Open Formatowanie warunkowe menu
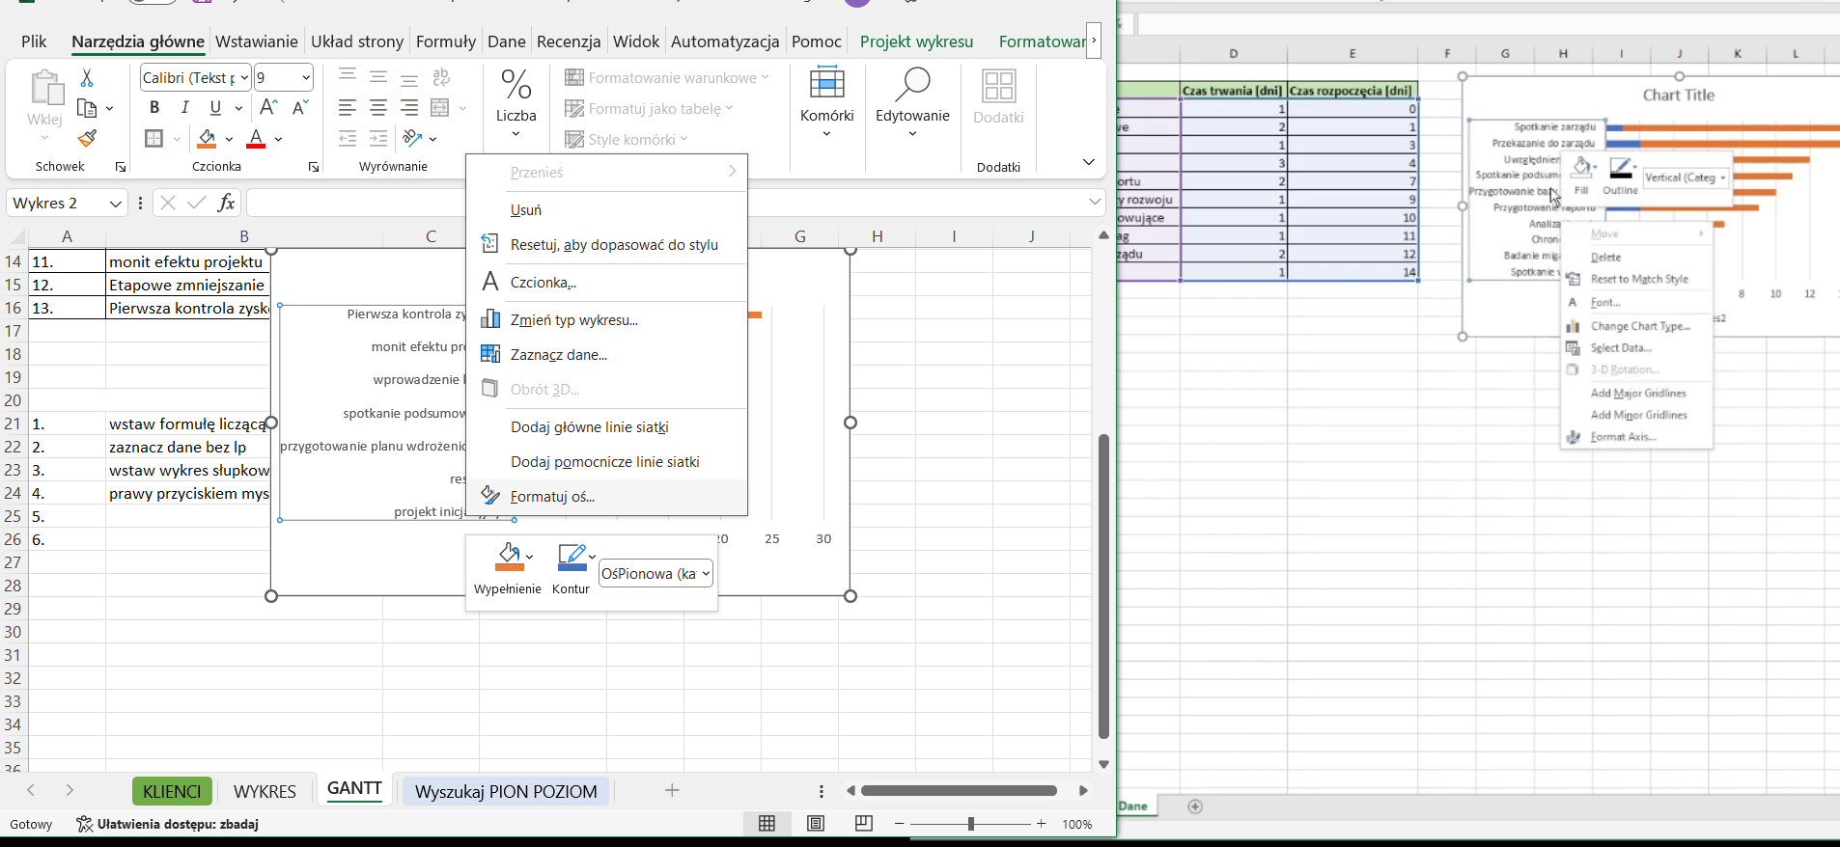This screenshot has width=1840, height=847. coord(667,77)
